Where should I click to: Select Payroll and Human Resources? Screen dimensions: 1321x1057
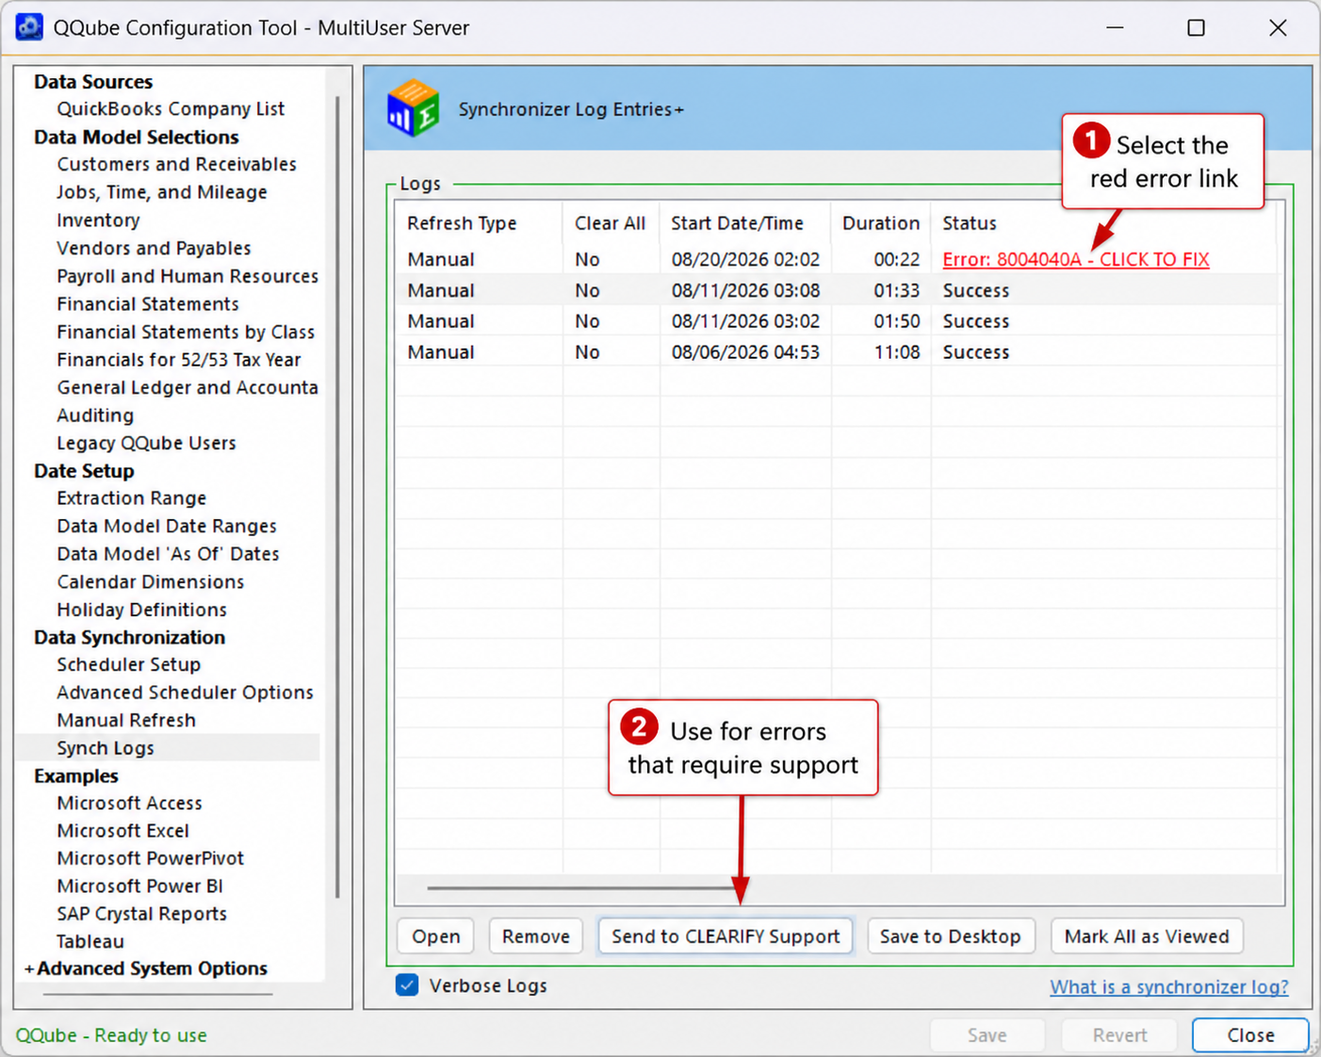pos(188,276)
